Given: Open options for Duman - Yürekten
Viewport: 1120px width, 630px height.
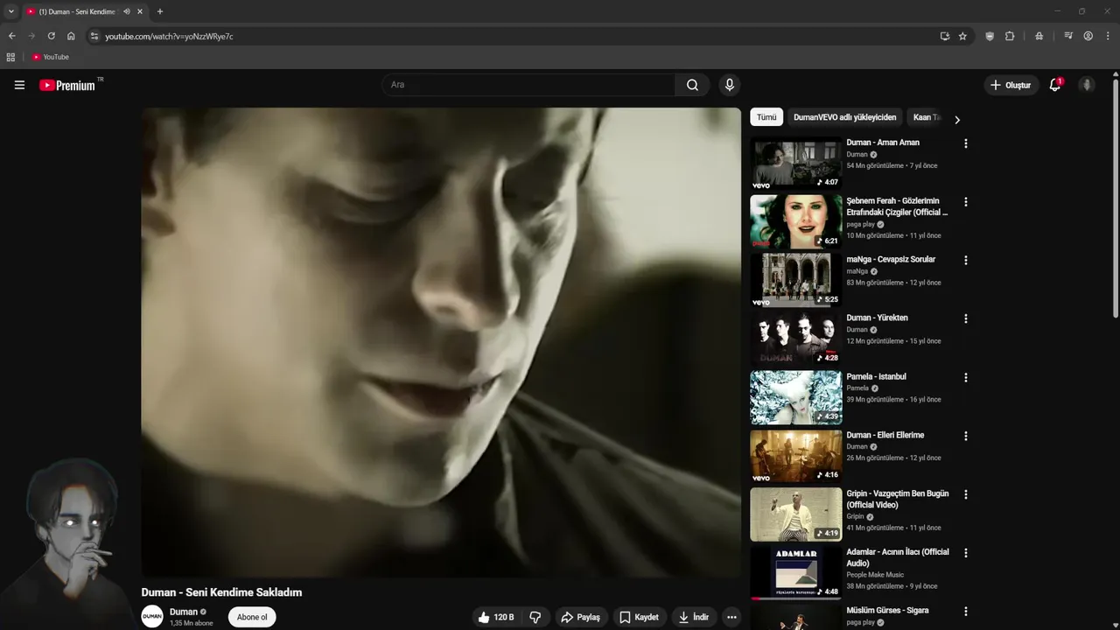Looking at the screenshot, I should pos(966,319).
